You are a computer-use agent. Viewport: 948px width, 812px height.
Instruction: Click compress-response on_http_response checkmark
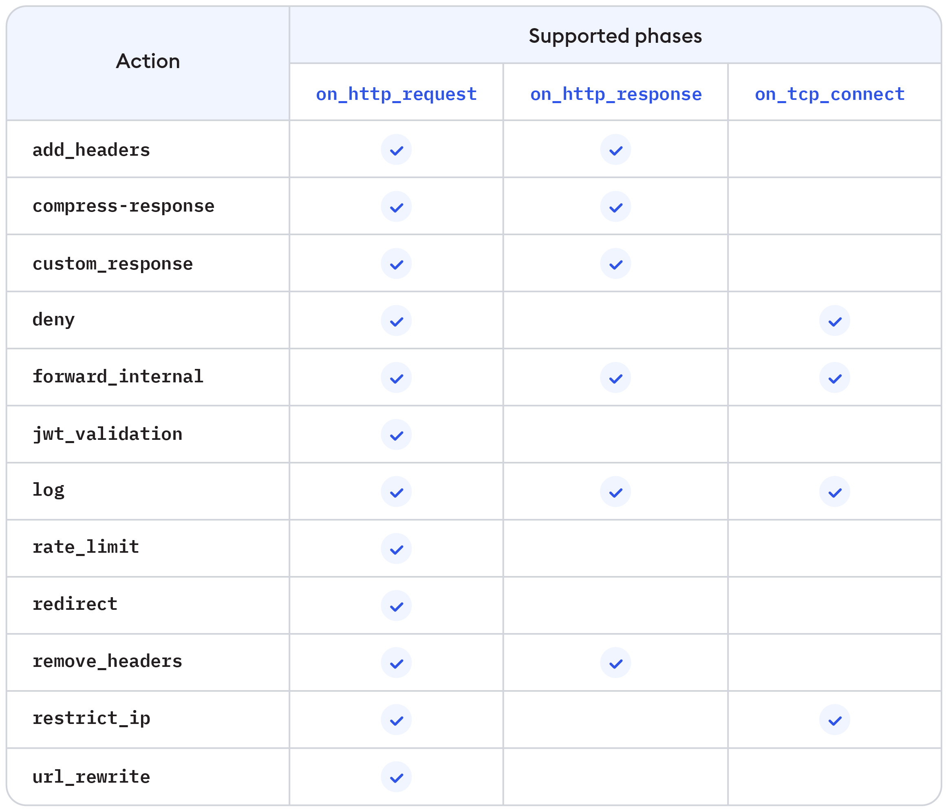point(615,207)
